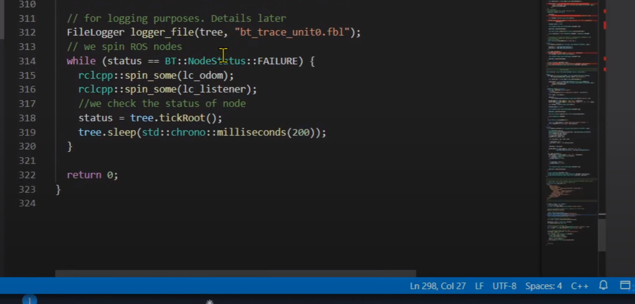Place cursor on the return keyword
635x304 pixels.
coord(84,175)
